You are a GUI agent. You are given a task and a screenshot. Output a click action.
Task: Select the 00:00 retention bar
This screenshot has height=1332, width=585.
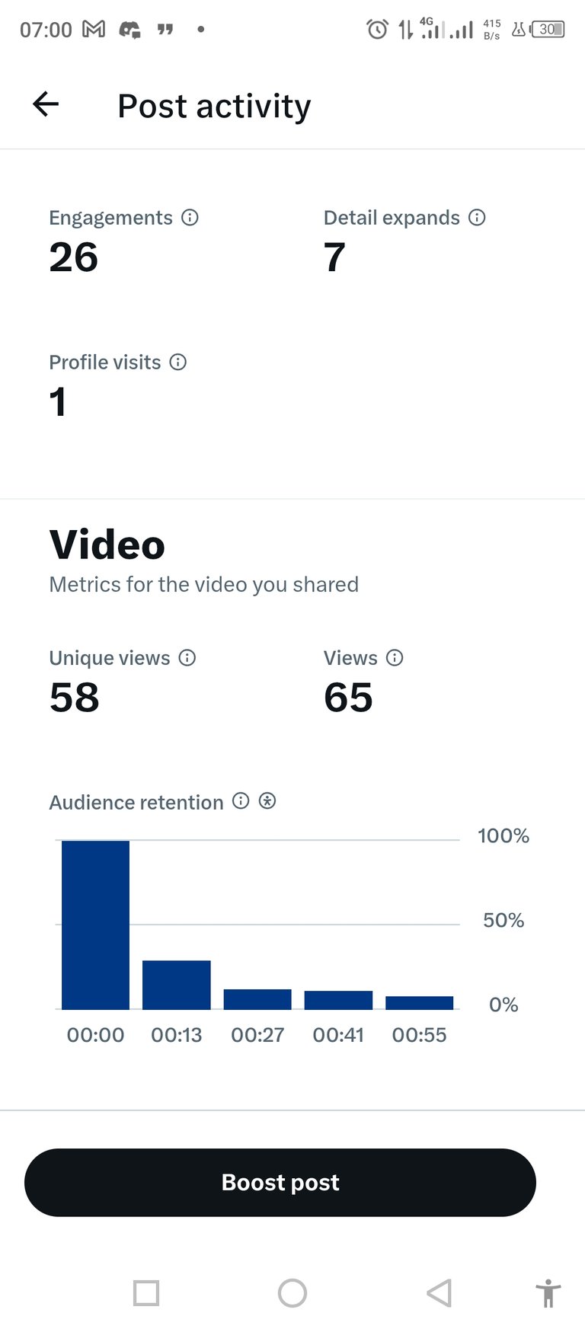coord(95,925)
